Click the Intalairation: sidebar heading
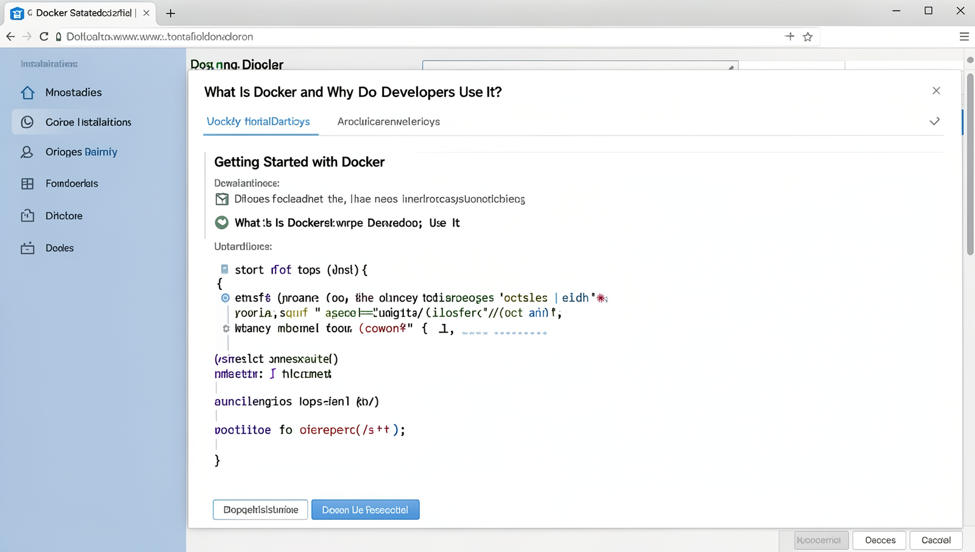 pos(49,64)
